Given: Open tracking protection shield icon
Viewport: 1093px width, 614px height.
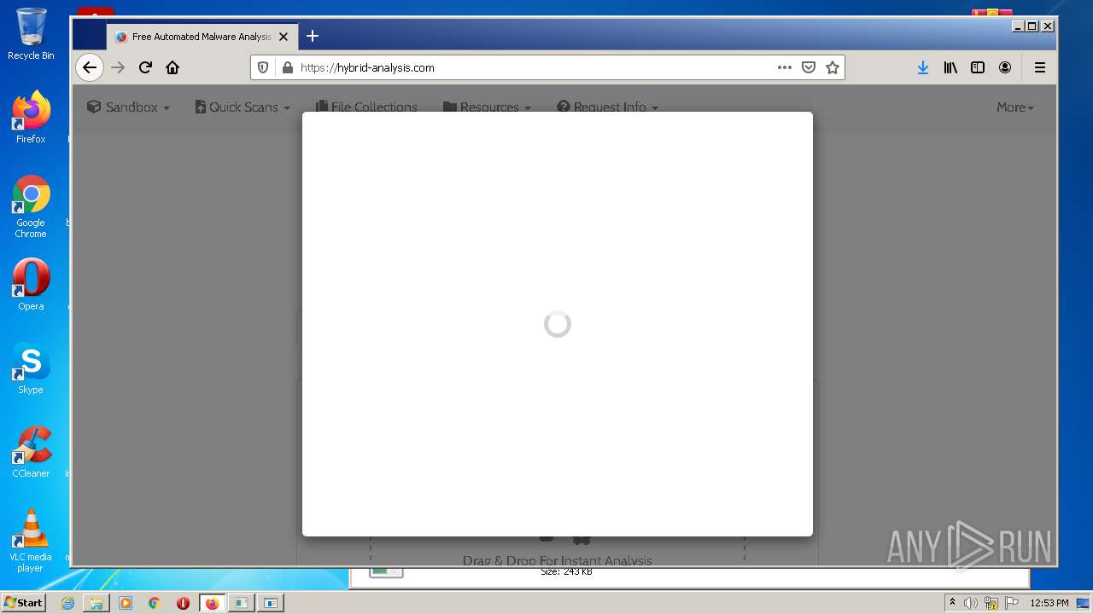Looking at the screenshot, I should click(x=263, y=67).
